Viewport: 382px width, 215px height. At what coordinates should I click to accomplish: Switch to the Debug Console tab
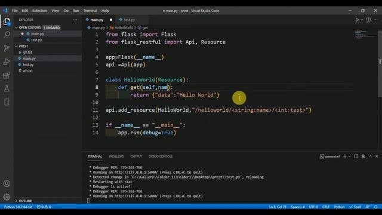point(161,156)
